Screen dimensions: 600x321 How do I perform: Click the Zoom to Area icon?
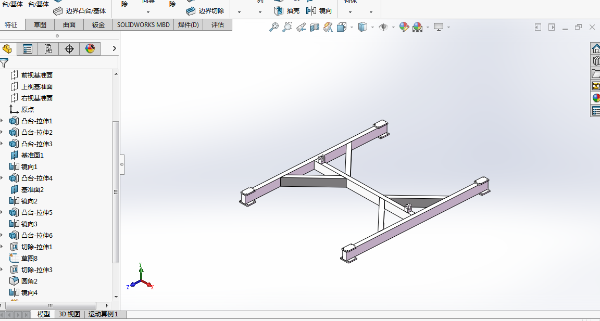(287, 27)
